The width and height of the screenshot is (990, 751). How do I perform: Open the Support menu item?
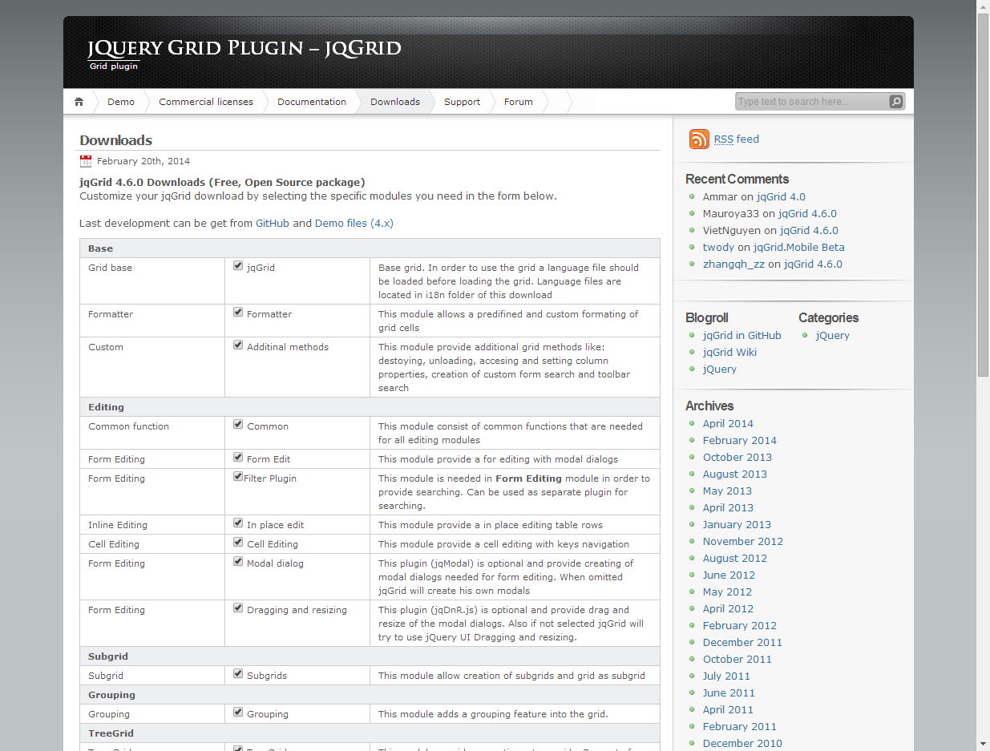462,102
